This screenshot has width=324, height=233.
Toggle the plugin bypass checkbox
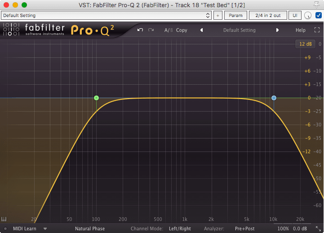319,15
